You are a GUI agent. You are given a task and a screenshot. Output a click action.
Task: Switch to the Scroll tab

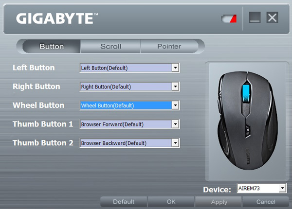tap(110, 46)
